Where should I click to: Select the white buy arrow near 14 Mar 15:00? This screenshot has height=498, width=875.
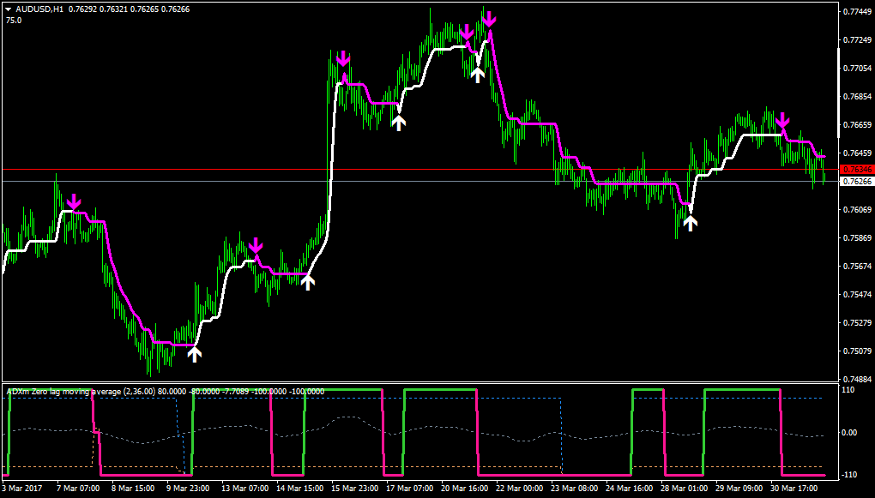click(307, 283)
